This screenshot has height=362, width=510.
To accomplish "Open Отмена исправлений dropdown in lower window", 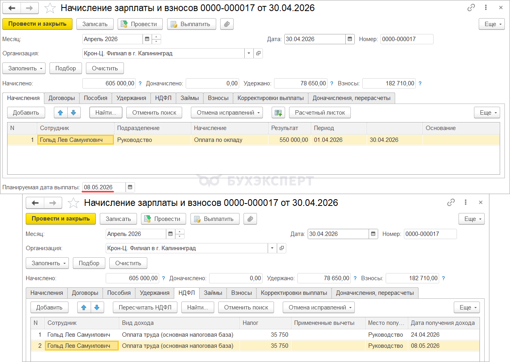I will 319,307.
